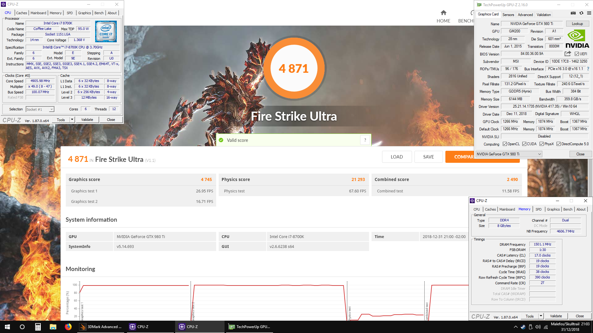Toggle the CUDA checkbox

pyautogui.click(x=524, y=144)
